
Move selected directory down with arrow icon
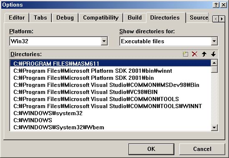214,54
